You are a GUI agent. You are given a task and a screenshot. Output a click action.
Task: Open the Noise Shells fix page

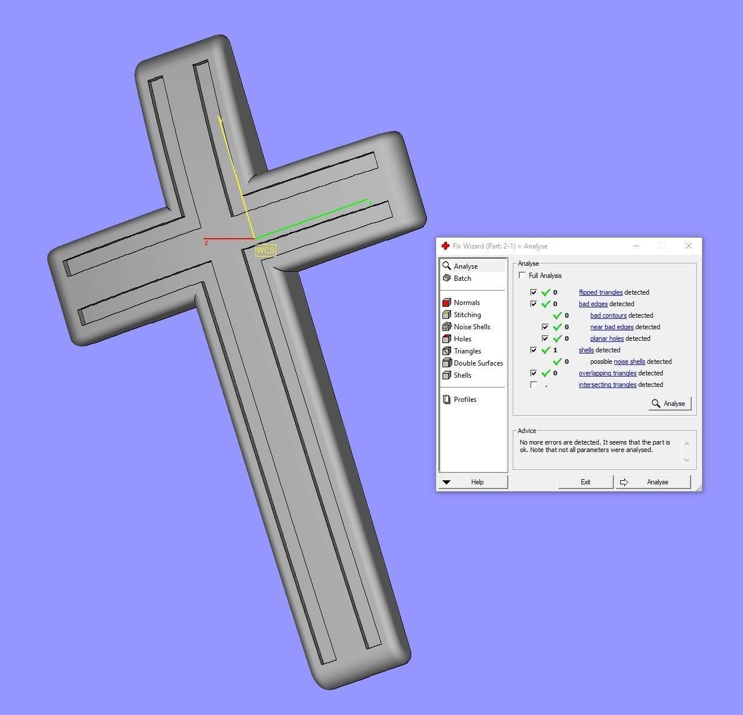[472, 326]
